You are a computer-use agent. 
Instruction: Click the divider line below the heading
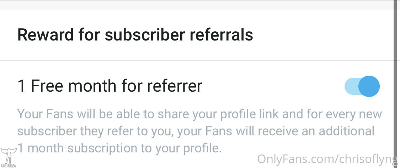[x=196, y=60]
